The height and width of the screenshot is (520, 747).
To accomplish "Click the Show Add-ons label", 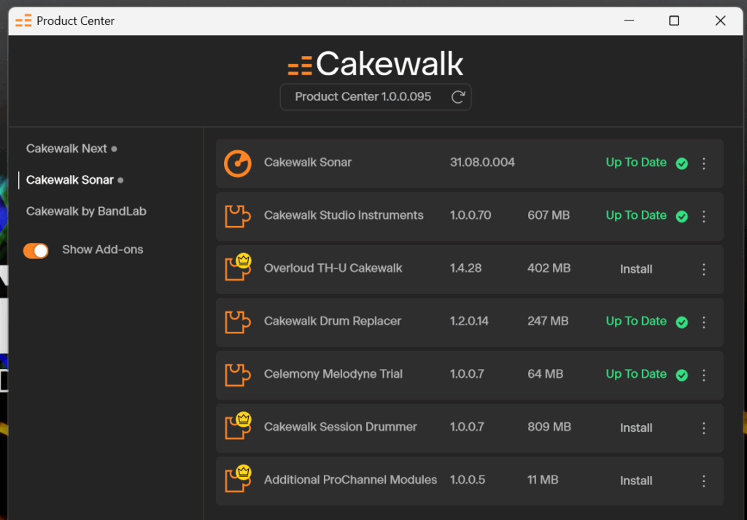I will point(102,249).
